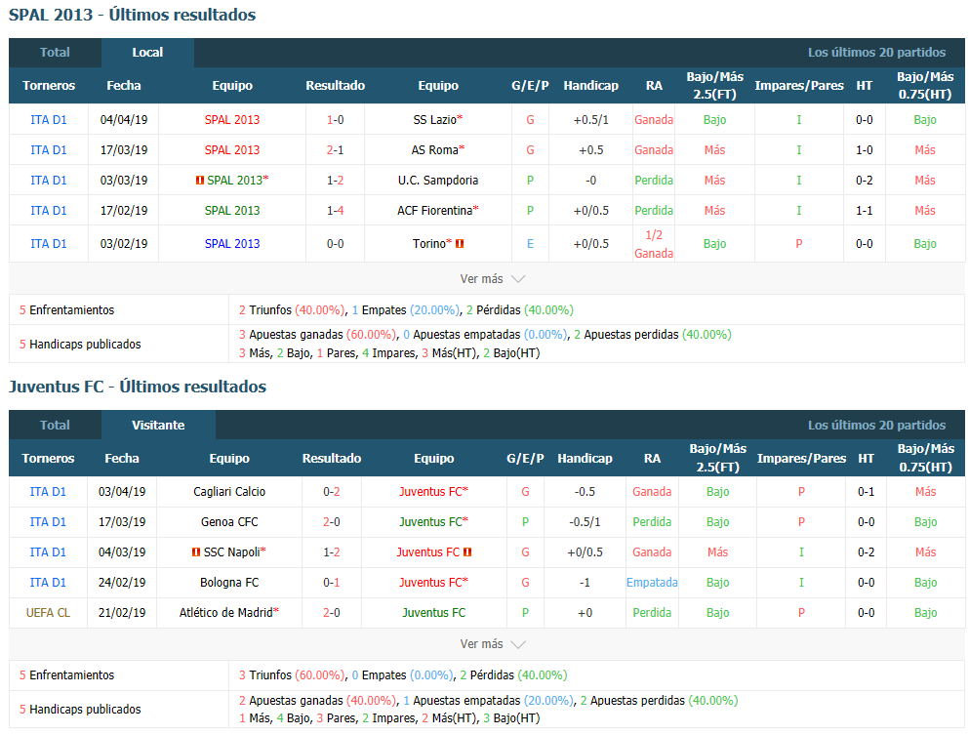Click the -0.5/1 handicap in the Genoa CFC row
The height and width of the screenshot is (735, 969).
click(x=585, y=522)
